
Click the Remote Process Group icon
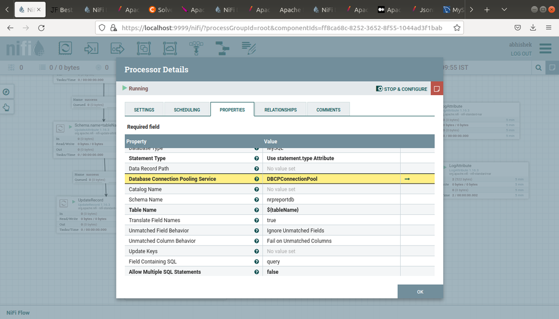click(x=170, y=48)
